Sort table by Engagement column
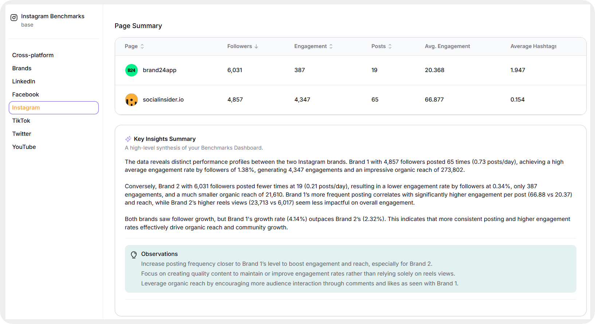The image size is (595, 324). pos(314,46)
